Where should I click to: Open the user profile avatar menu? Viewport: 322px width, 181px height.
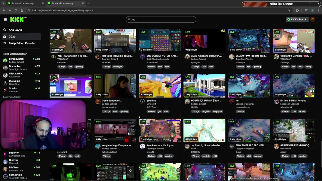(313, 19)
